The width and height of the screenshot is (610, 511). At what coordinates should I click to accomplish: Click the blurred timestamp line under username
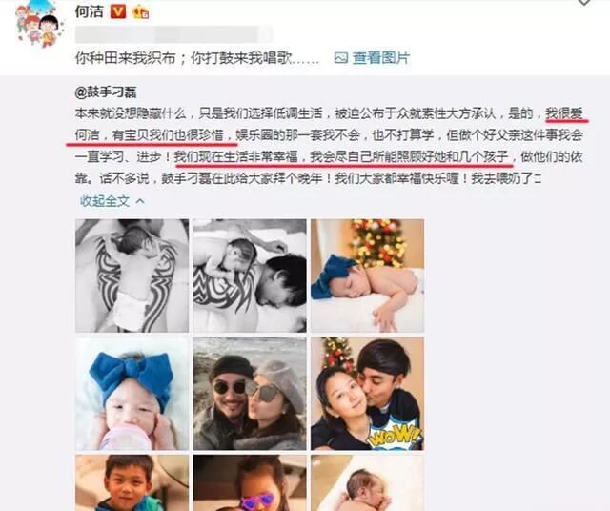pyautogui.click(x=173, y=34)
